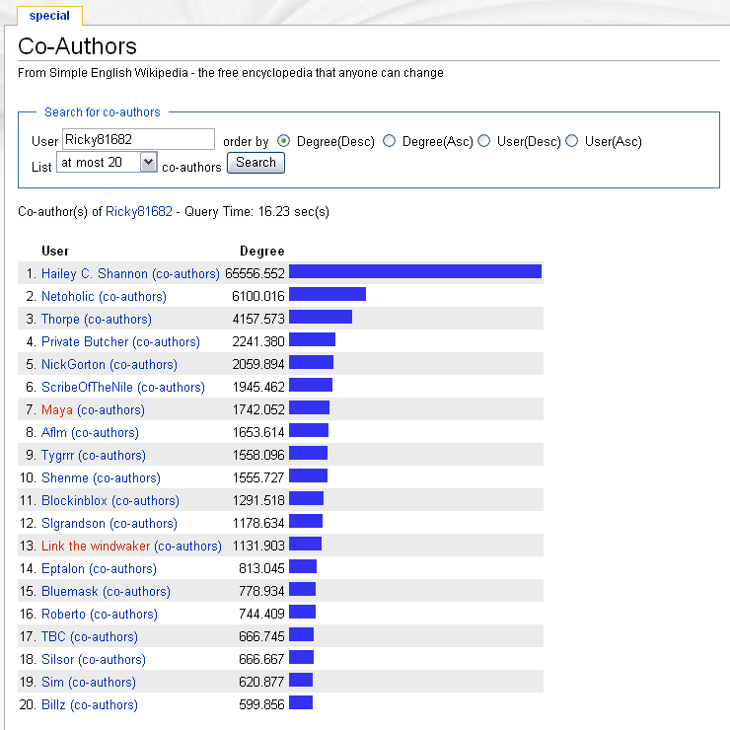Open co-authors link for Roberto

click(x=123, y=614)
